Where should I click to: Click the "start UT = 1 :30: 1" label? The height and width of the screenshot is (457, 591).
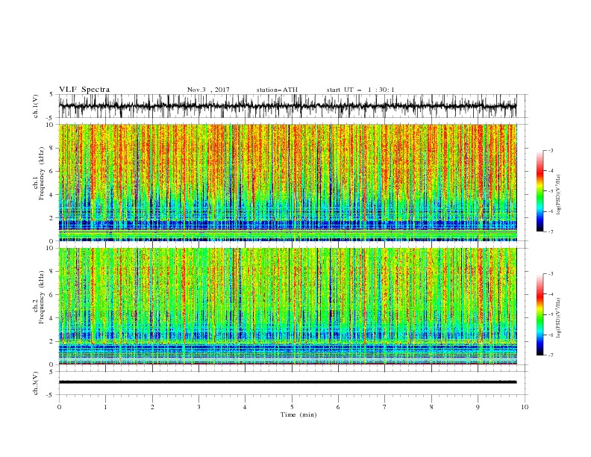360,90
